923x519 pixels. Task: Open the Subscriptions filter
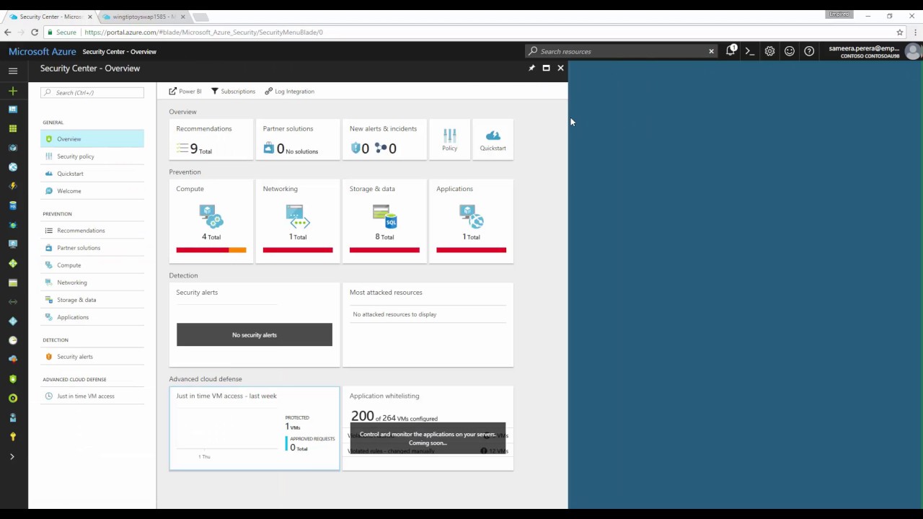[x=233, y=92]
